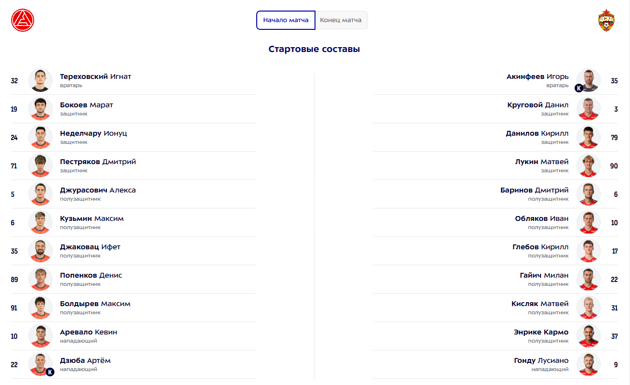Click Кисляк Матвей's name
The width and height of the screenshot is (630, 385).
(x=540, y=304)
